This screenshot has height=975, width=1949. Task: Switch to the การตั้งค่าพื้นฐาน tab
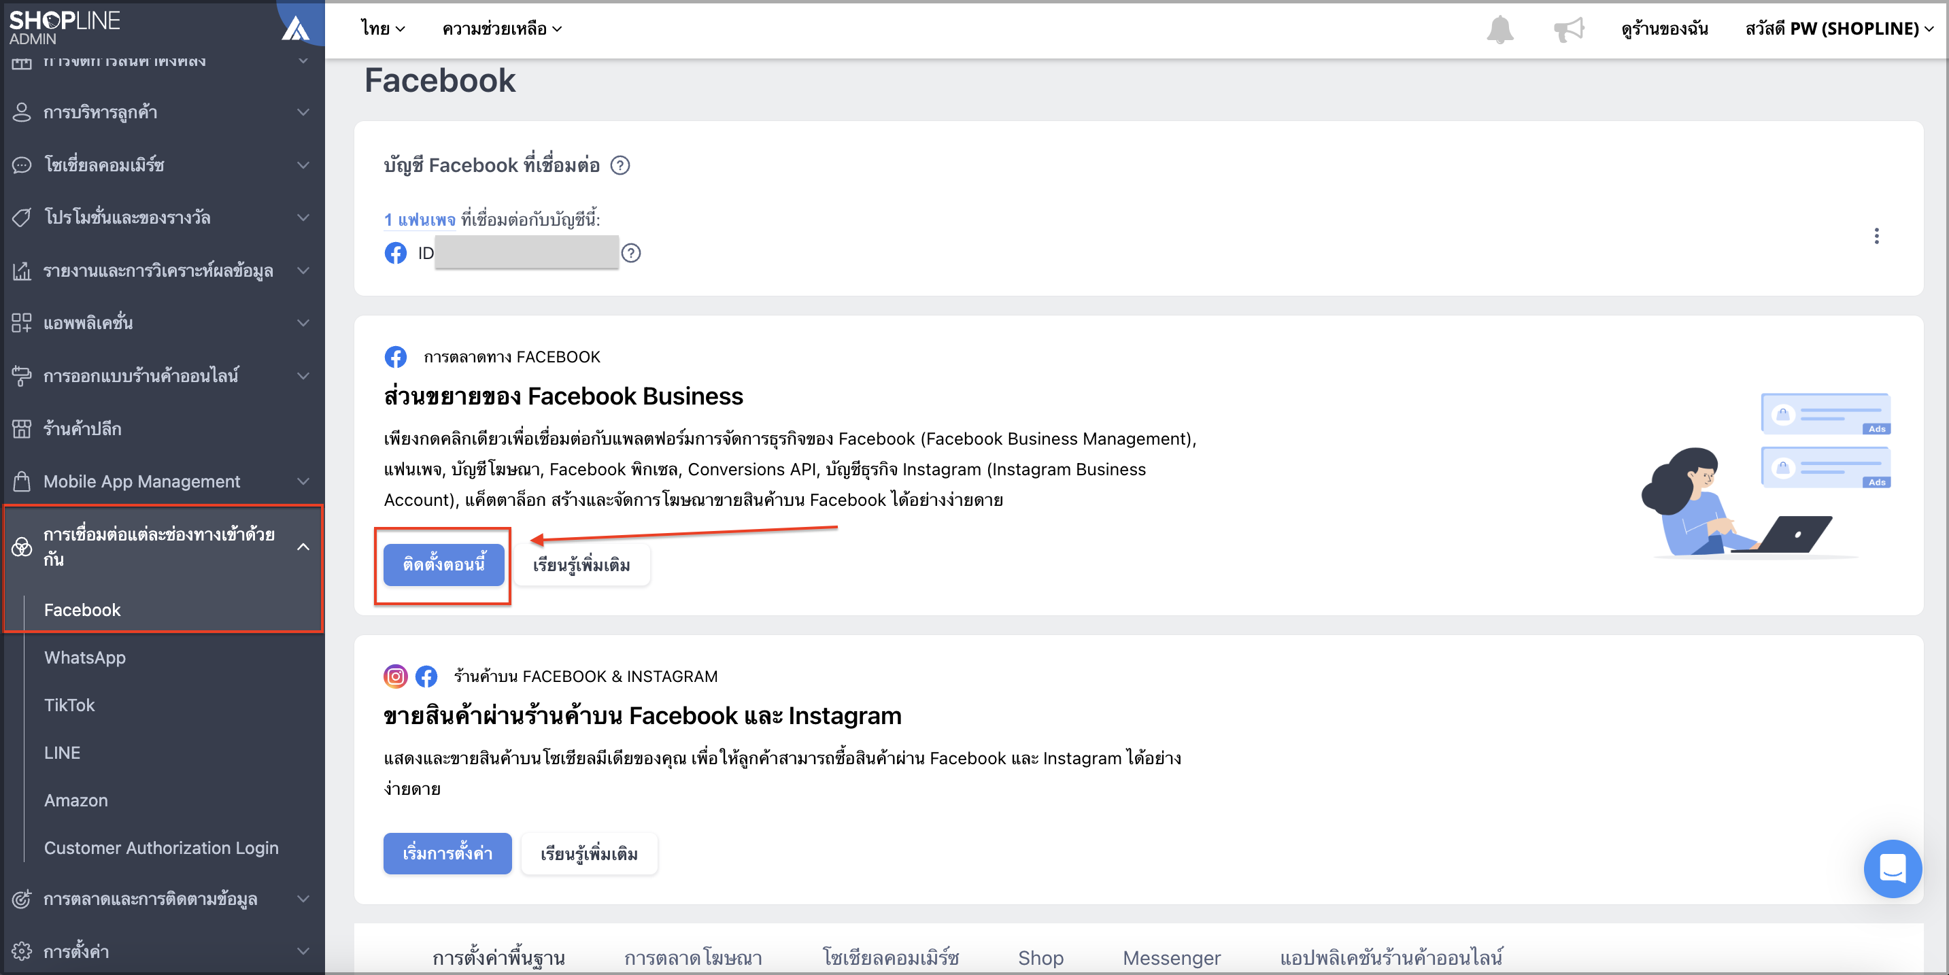click(x=498, y=957)
